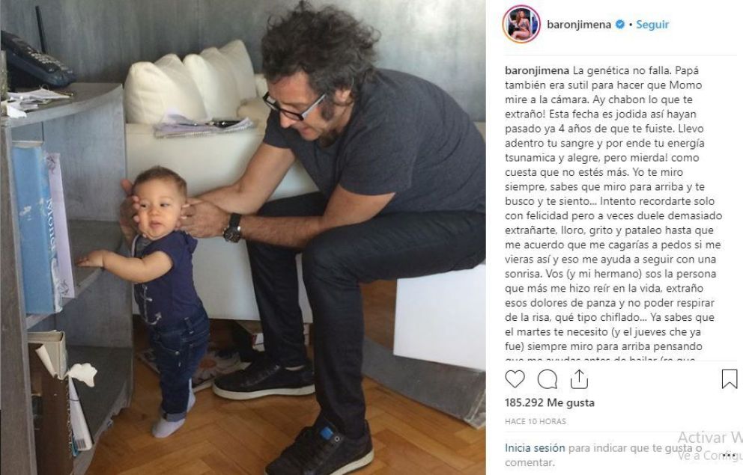Open the three-dot more options menu
743x475 pixels.
[730, 455]
